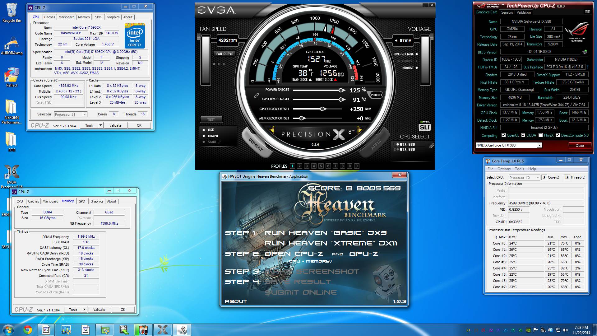Open PrecisionX 16 taskbar icon

pyautogui.click(x=163, y=330)
